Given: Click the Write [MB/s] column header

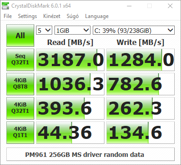Looking at the screenshot, I should pyautogui.click(x=140, y=42).
